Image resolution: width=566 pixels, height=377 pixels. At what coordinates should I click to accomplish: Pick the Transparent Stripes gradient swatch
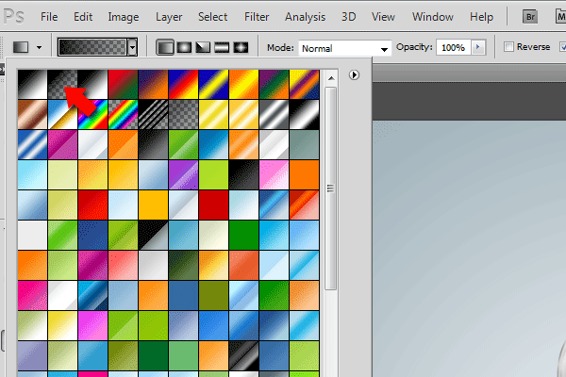tap(154, 114)
